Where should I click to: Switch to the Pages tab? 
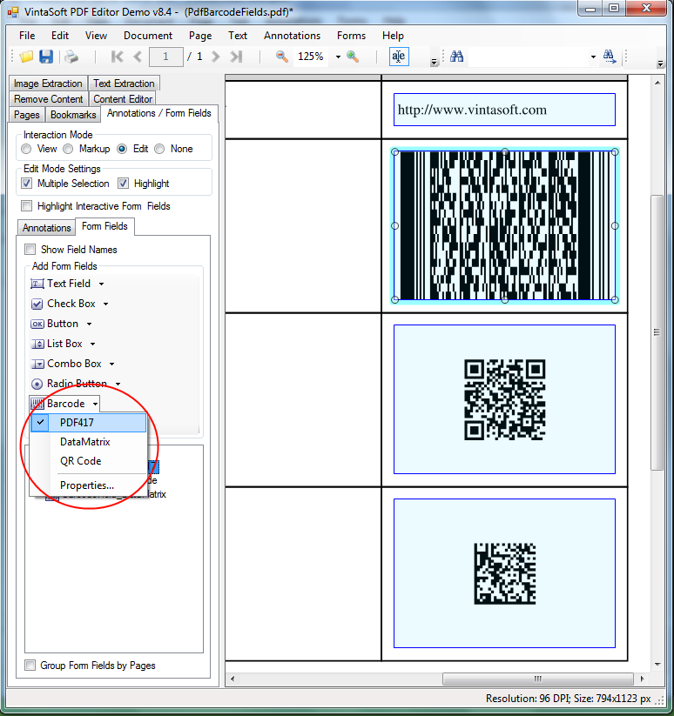pyautogui.click(x=26, y=115)
